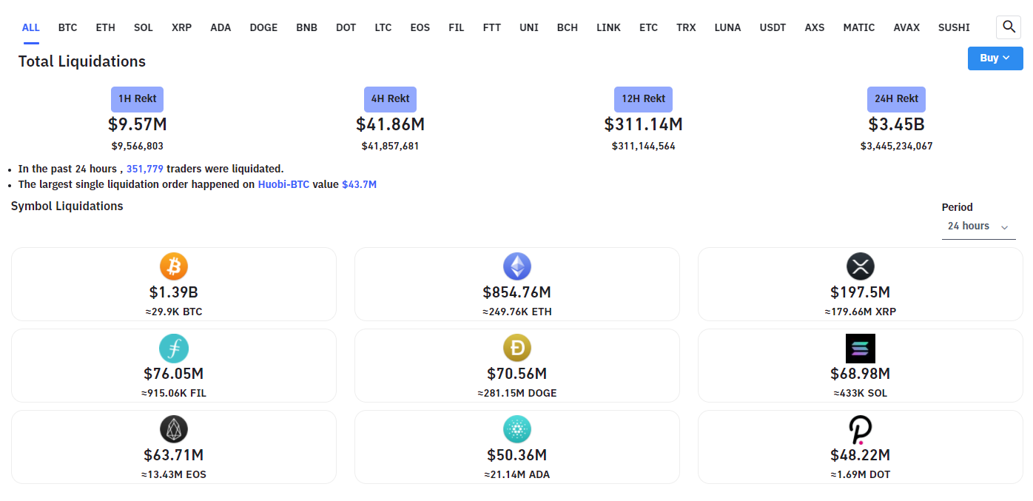
Task: Open the Huobi-BTC link
Action: (284, 184)
